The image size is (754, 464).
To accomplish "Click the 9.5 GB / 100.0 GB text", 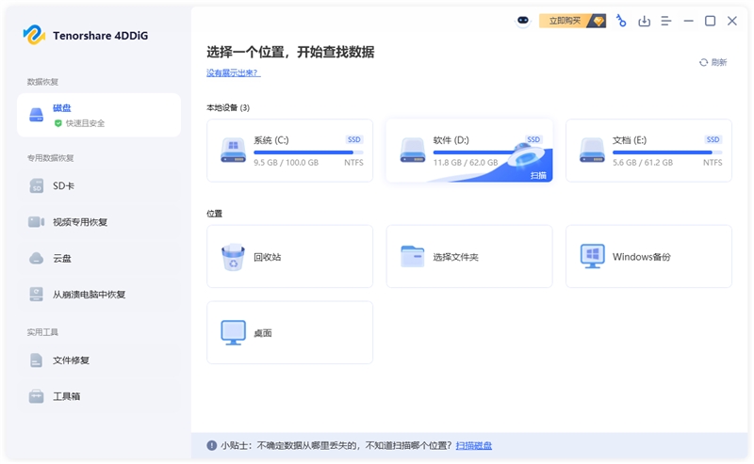I will (x=287, y=163).
